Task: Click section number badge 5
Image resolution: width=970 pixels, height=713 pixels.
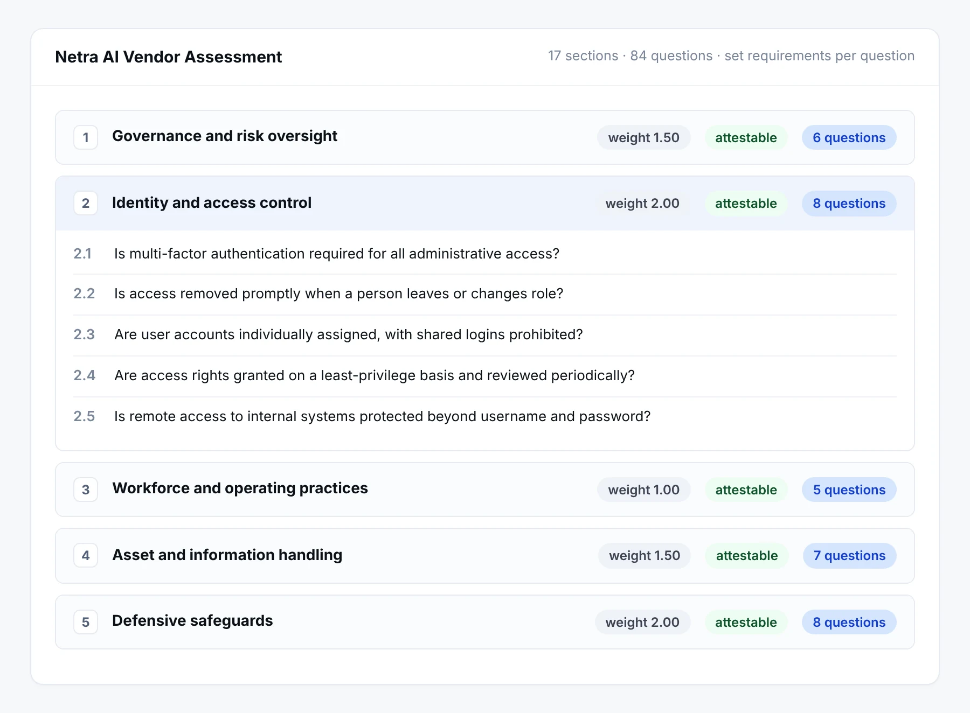Action: pos(86,622)
